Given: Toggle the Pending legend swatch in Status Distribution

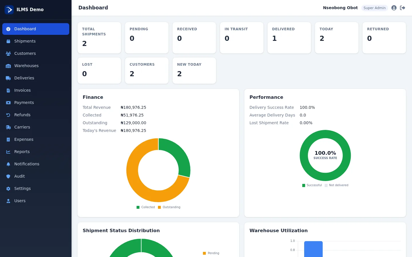Looking at the screenshot, I should point(204,253).
